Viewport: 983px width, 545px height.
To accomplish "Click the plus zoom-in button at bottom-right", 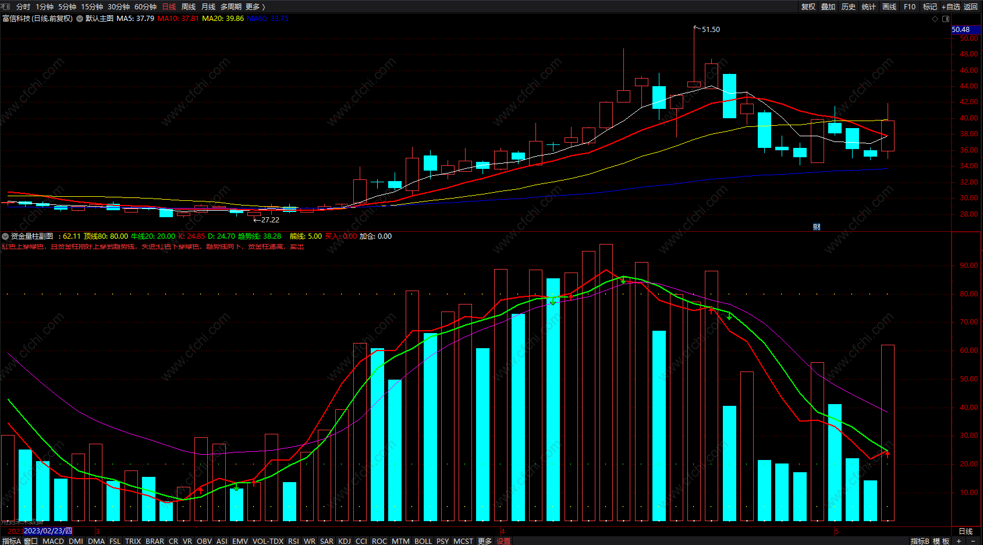I will 959,541.
